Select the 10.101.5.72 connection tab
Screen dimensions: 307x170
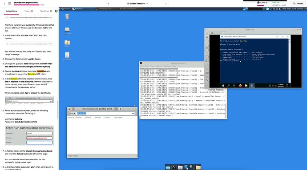[218, 33]
